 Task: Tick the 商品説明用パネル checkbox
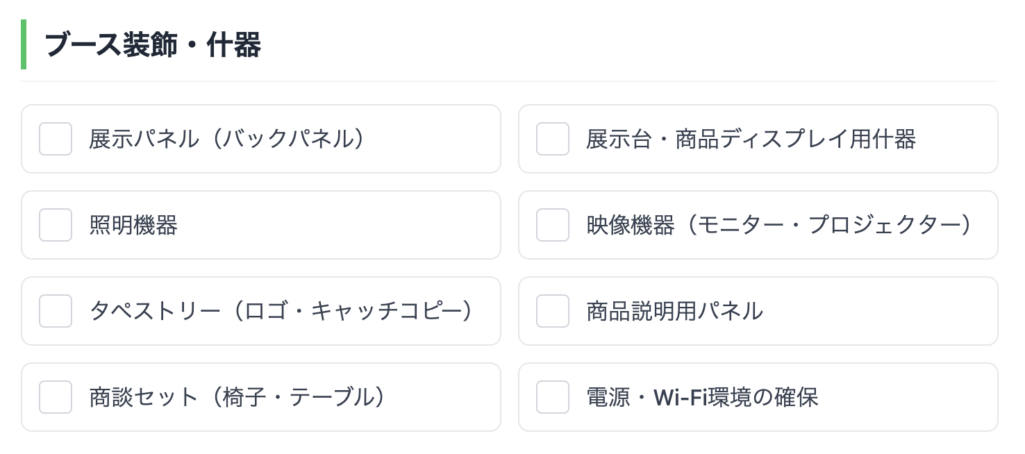coord(553,311)
